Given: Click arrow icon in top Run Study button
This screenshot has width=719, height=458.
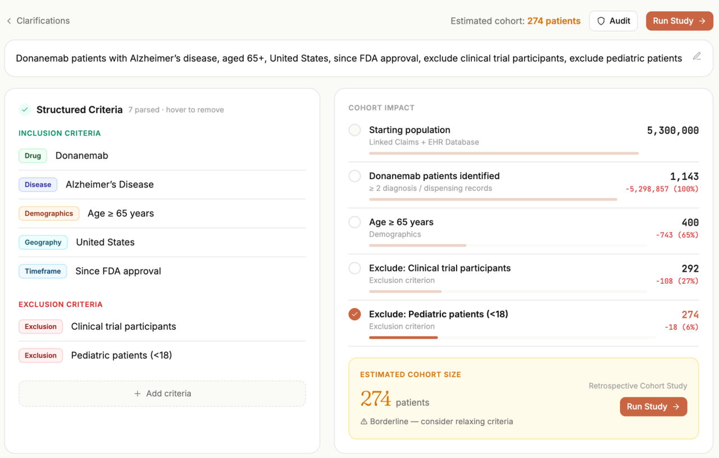Looking at the screenshot, I should [702, 21].
